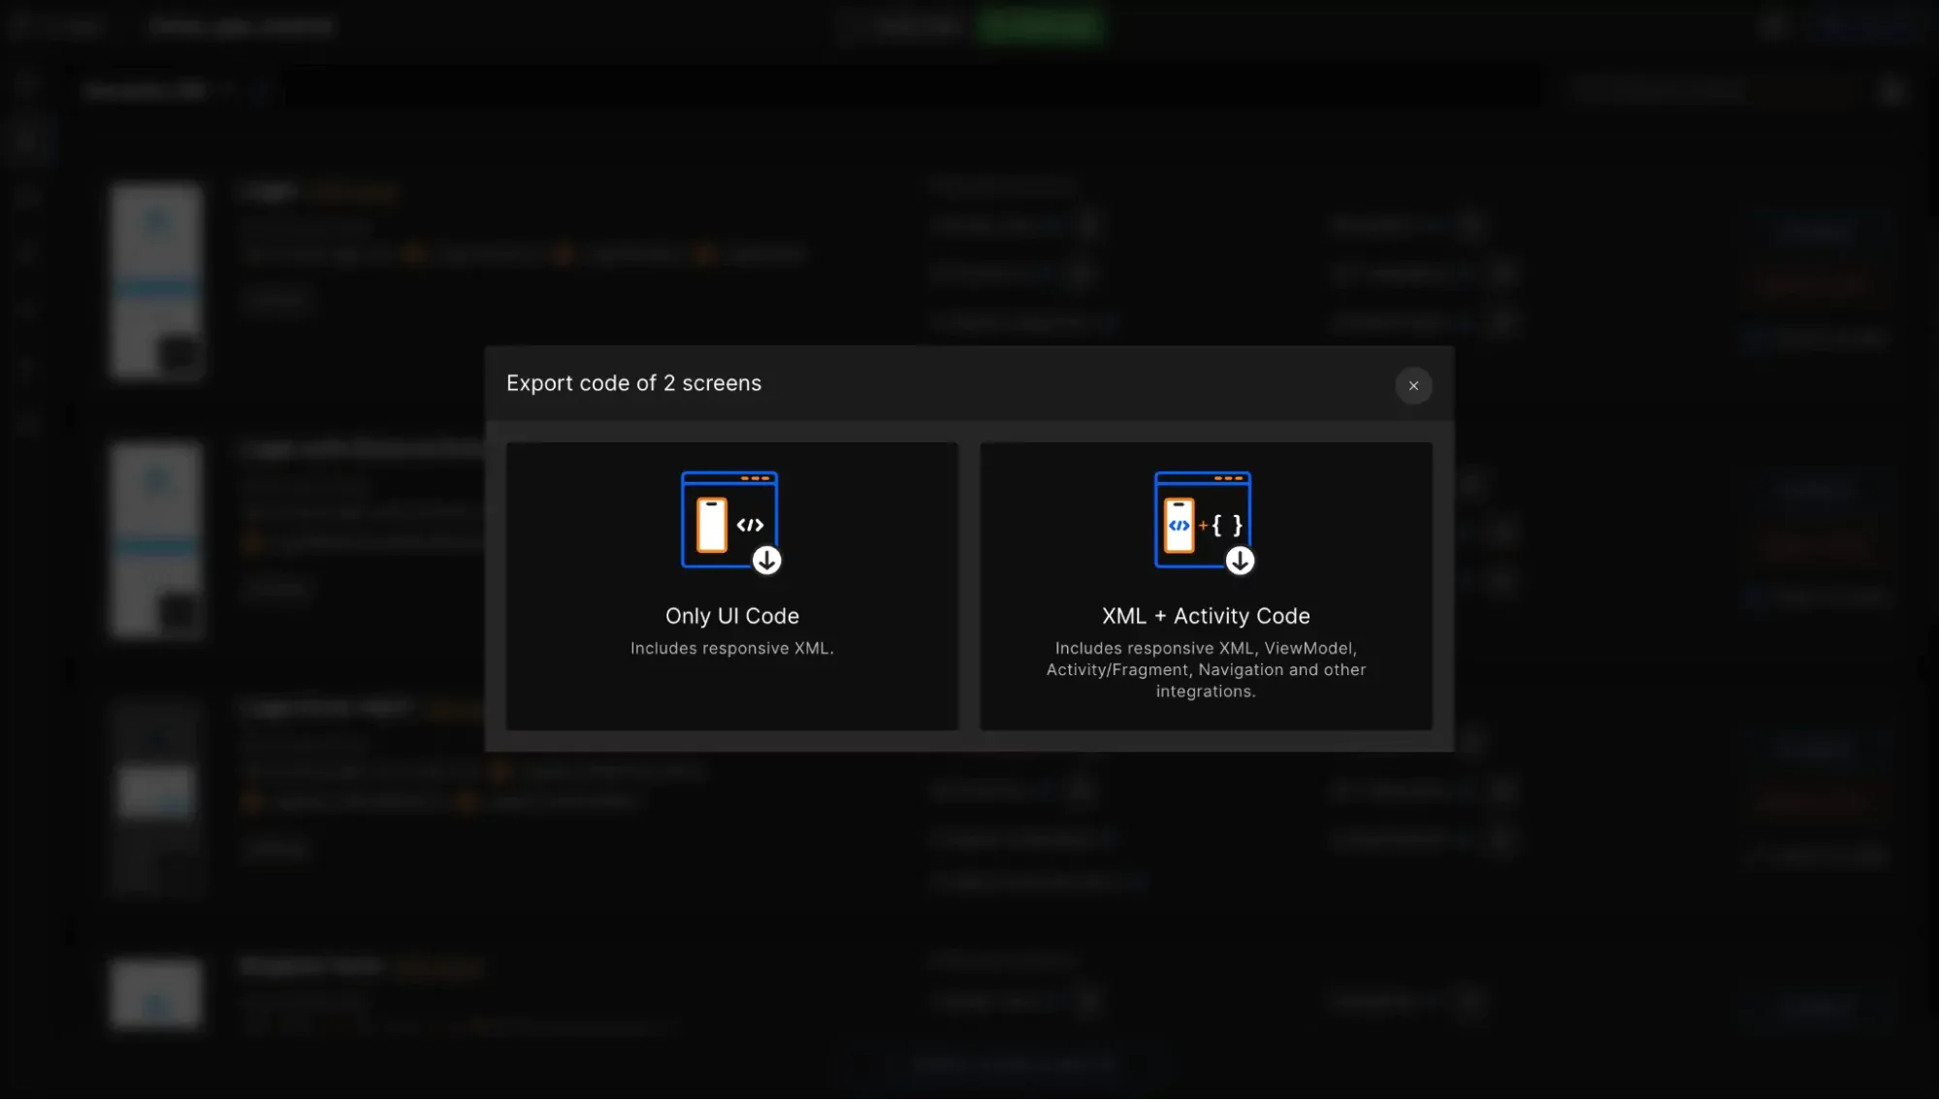Click the search input field at top right
Image resolution: width=1939 pixels, height=1100 pixels.
(1688, 89)
